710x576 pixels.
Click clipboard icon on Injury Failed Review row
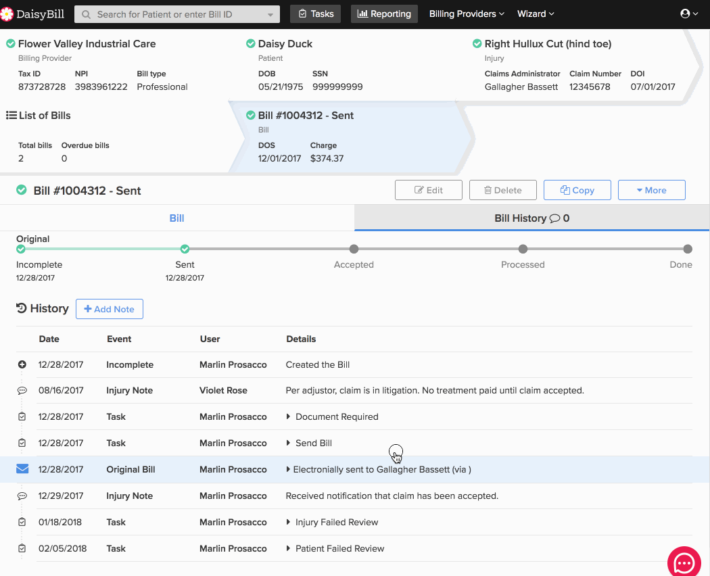pyautogui.click(x=22, y=522)
